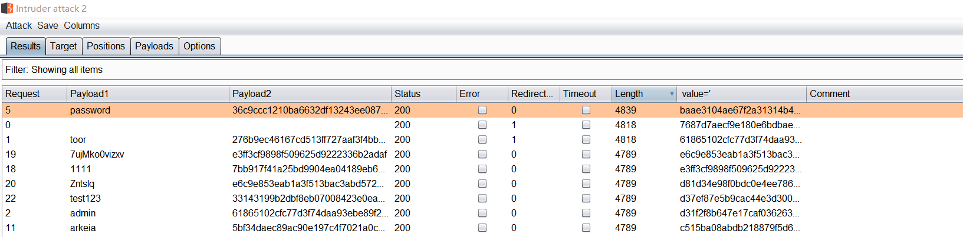Toggle Timeout checkbox in test123 row
This screenshot has width=963, height=237.
tap(586, 198)
